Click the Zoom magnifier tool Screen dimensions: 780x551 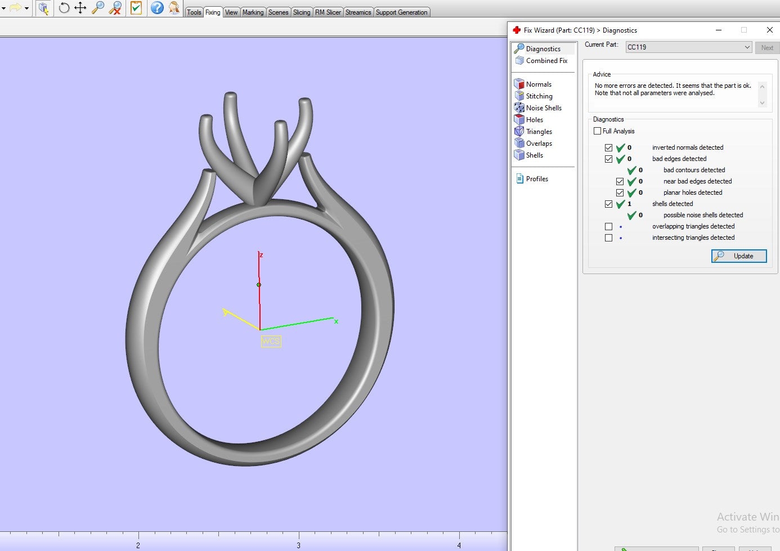tap(98, 8)
